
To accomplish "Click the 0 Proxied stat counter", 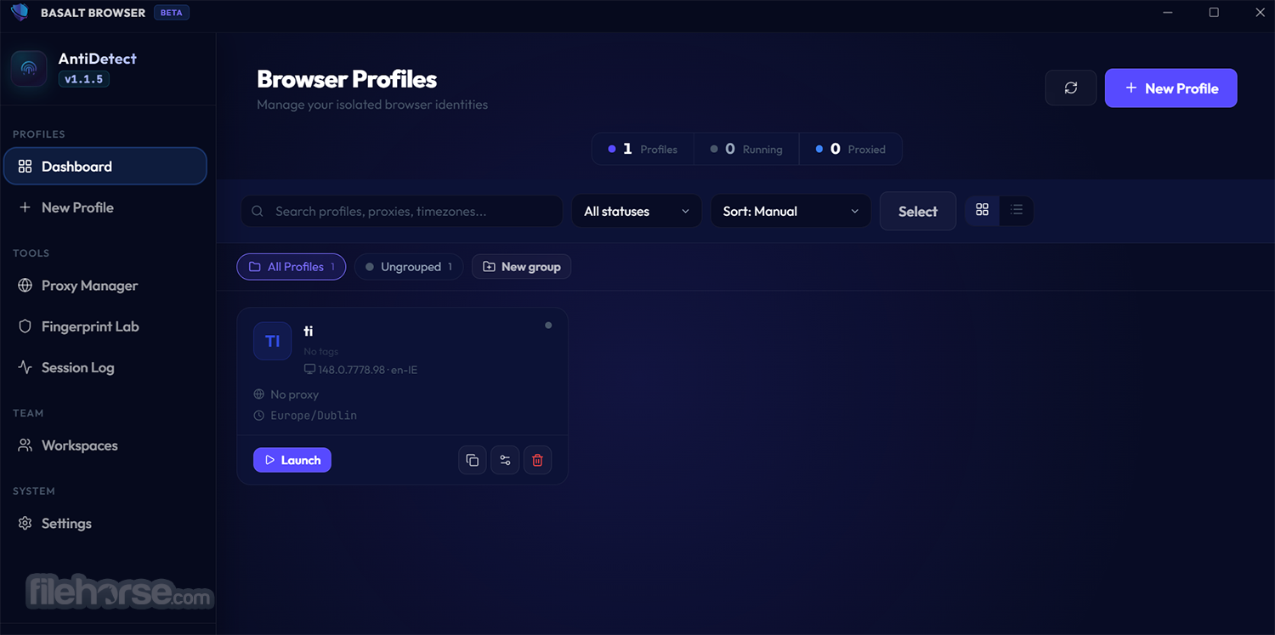I will click(850, 149).
